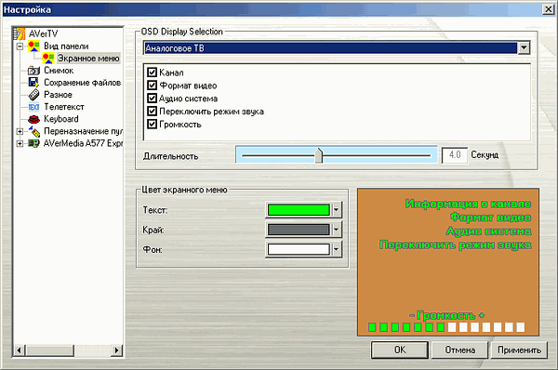Disable the Громкость checkbox

tap(152, 125)
